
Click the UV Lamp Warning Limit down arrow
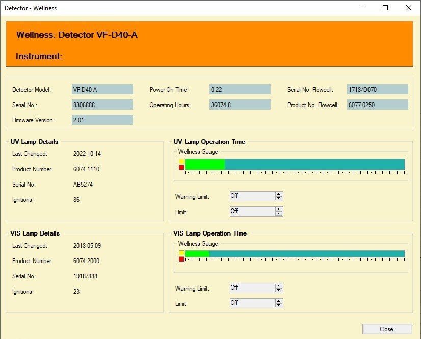point(279,199)
